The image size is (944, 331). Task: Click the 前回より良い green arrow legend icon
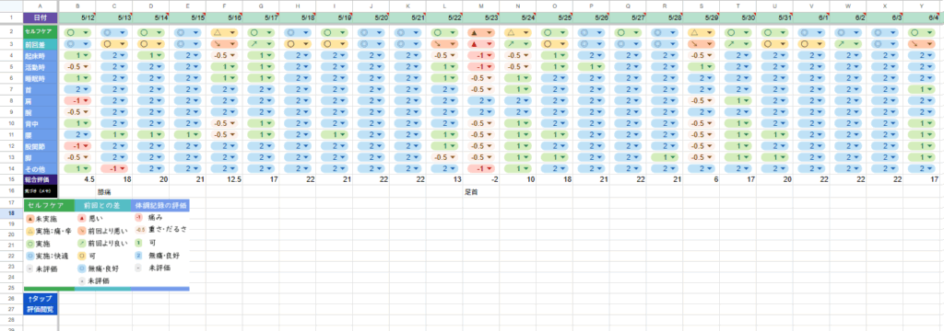pyautogui.click(x=82, y=244)
